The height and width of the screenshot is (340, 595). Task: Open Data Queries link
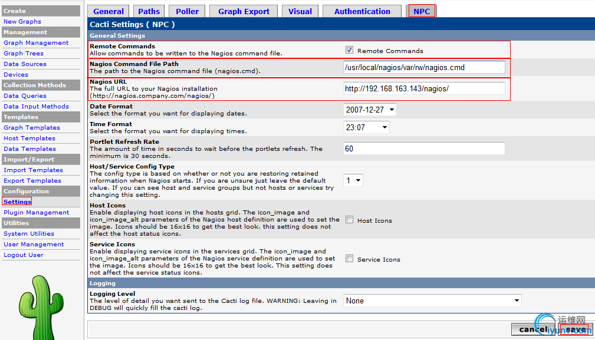pyautogui.click(x=25, y=96)
